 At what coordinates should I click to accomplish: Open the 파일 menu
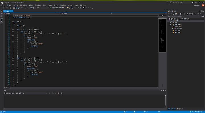click(x=3, y=5)
